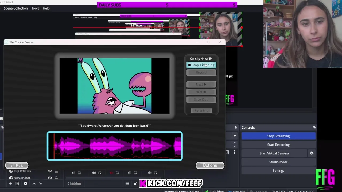
Task: Open the Help menu
Action: 46,8
